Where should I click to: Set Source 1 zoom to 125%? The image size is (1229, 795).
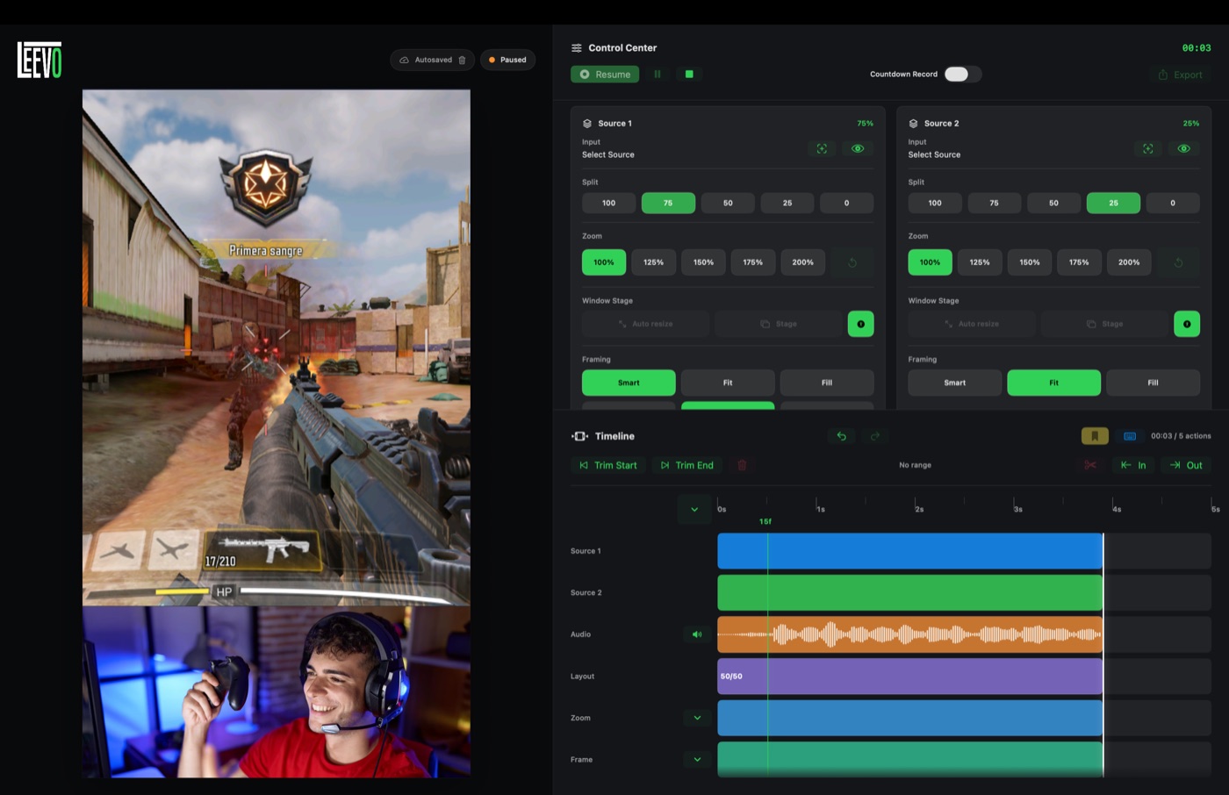tap(654, 262)
